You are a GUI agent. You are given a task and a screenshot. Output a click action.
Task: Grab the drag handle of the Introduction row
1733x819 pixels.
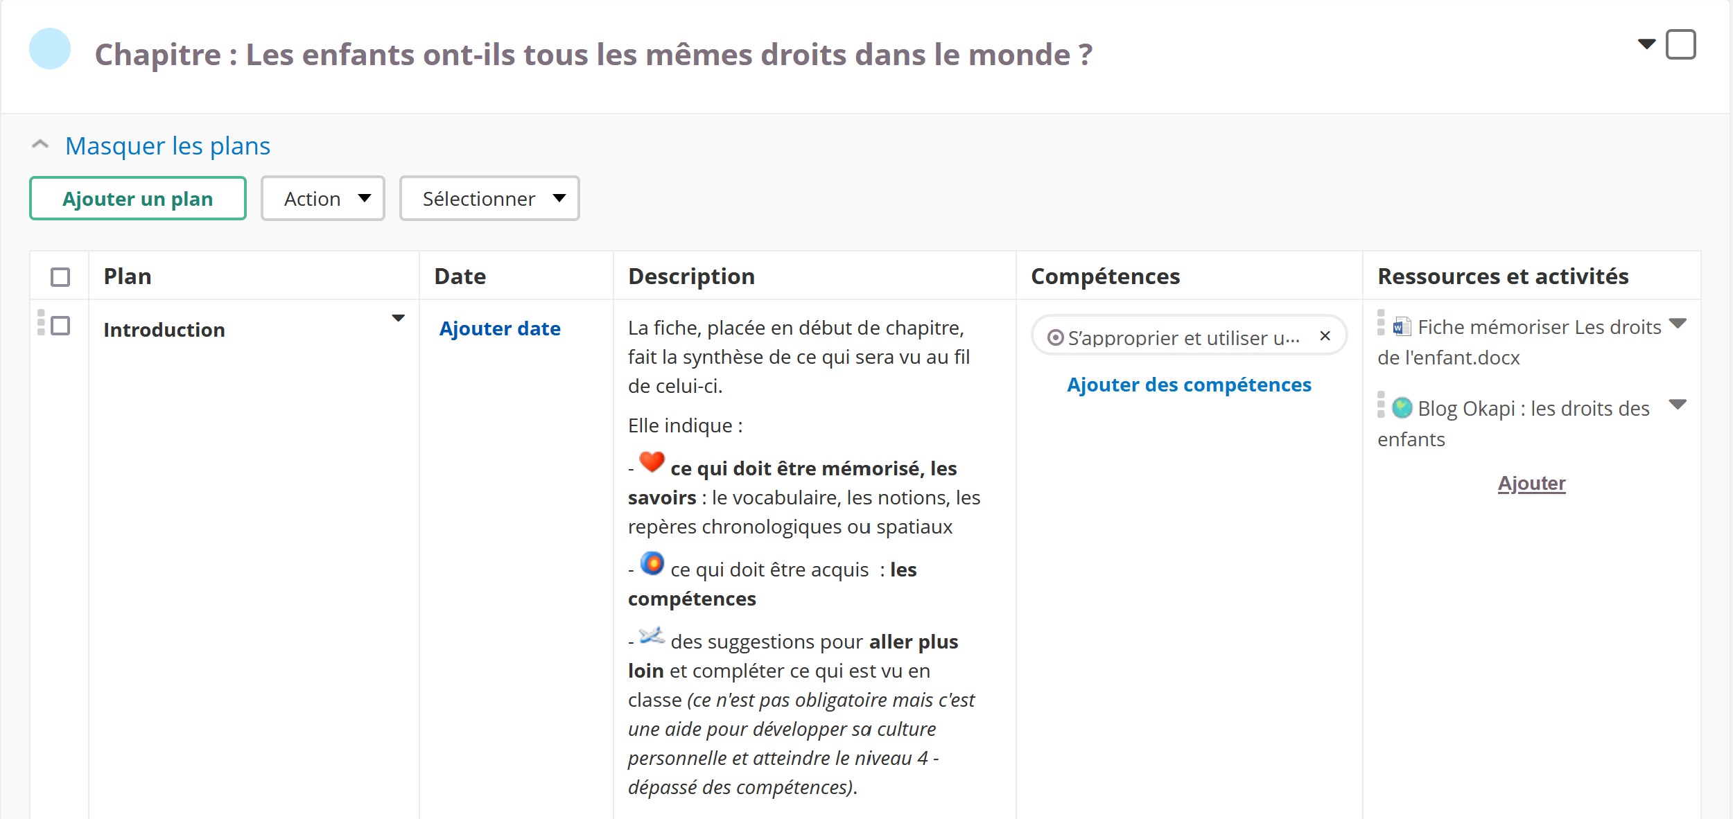click(x=41, y=323)
